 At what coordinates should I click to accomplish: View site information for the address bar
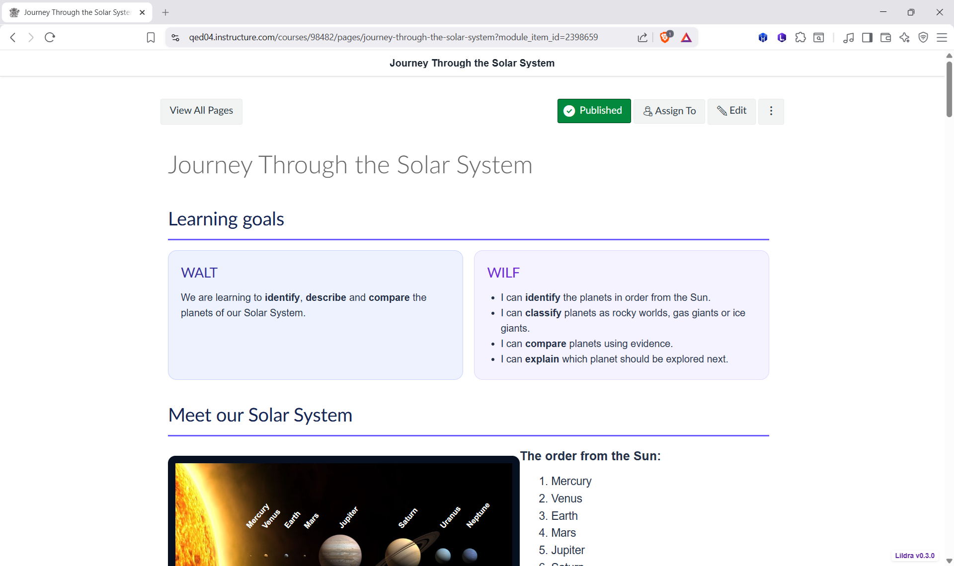(175, 37)
